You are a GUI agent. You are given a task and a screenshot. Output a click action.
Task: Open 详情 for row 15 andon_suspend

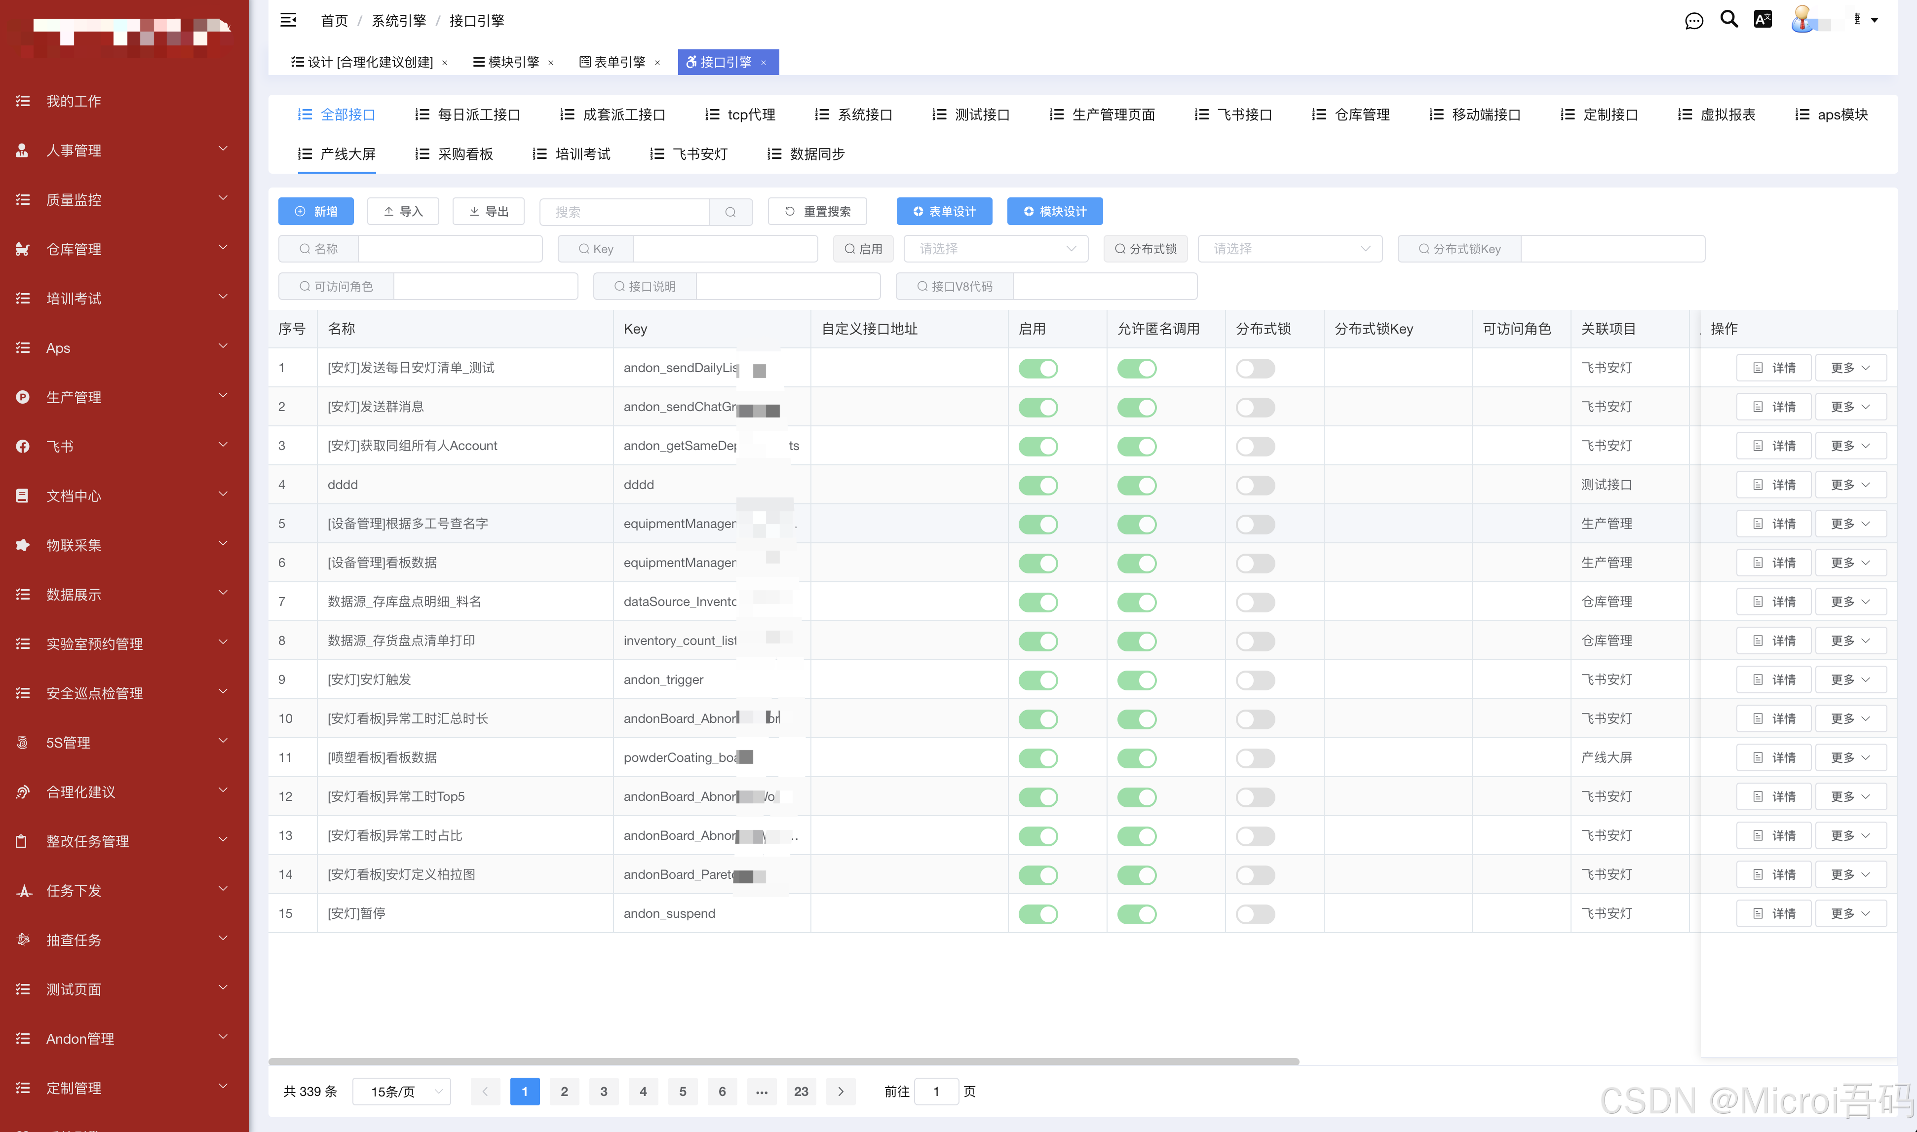point(1773,914)
